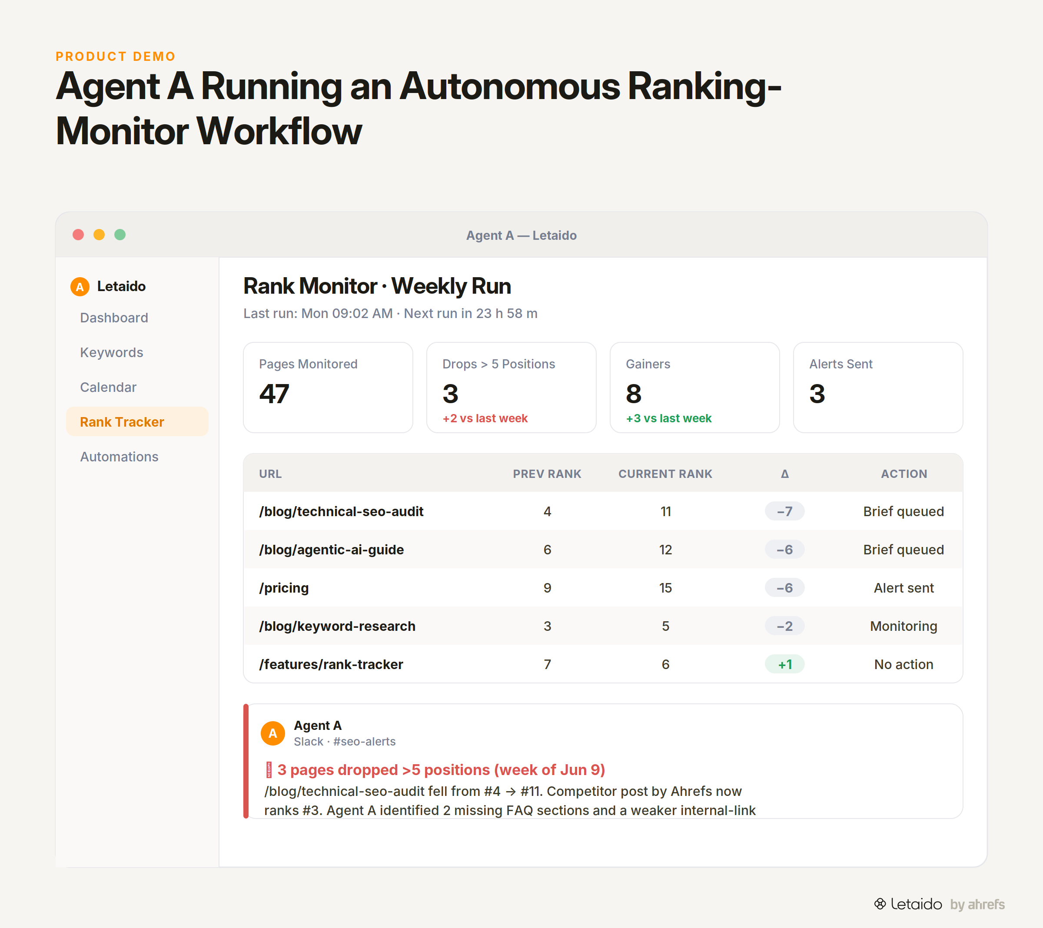Click the Agent A avatar in Slack alert
This screenshot has width=1043, height=928.
pos(273,733)
